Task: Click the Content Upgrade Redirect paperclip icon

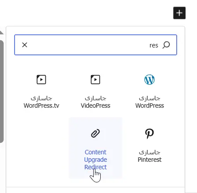Action: point(95,133)
